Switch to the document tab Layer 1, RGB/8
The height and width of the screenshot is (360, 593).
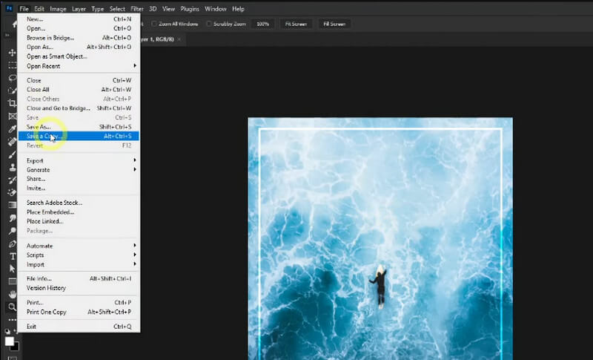point(157,39)
